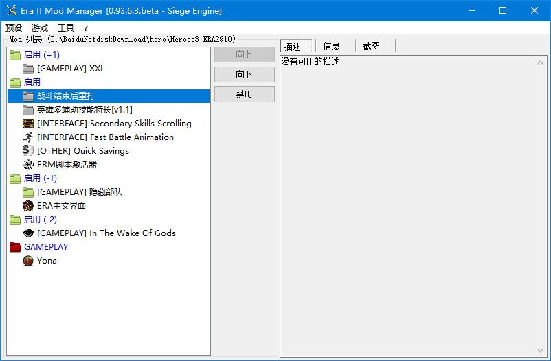Image resolution: width=551 pixels, height=361 pixels.
Task: Select the plain 启用 group header
Action: [x=32, y=82]
